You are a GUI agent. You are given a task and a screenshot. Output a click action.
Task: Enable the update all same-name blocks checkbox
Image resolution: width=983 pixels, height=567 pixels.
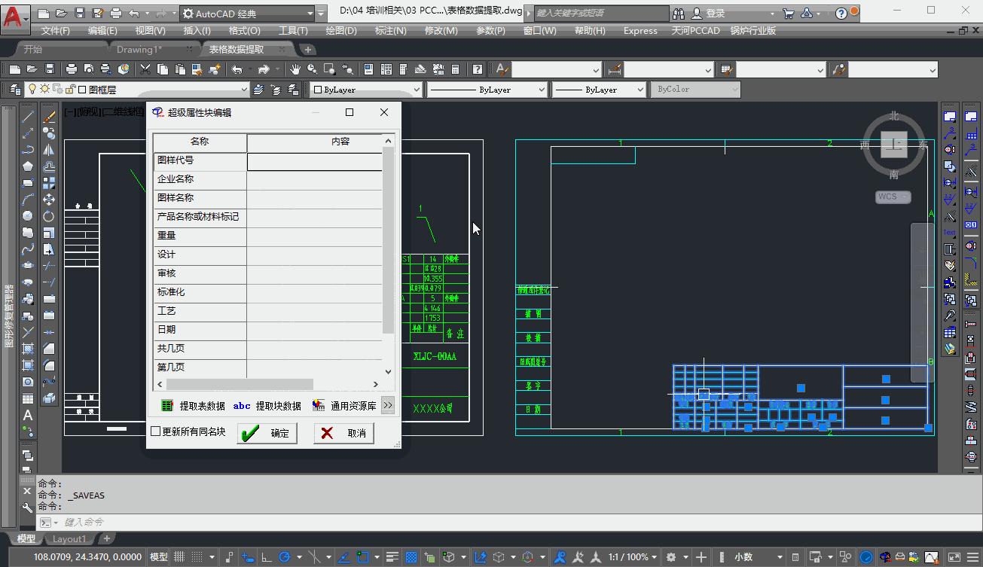tap(156, 431)
